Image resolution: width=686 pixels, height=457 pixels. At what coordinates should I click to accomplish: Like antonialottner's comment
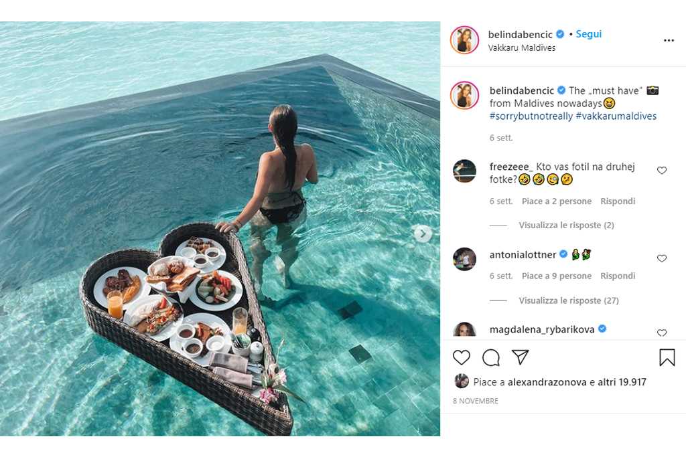[x=662, y=258]
